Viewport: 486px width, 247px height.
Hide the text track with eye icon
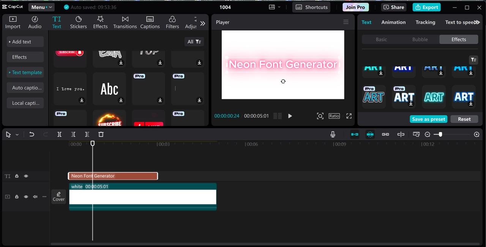[x=26, y=176]
